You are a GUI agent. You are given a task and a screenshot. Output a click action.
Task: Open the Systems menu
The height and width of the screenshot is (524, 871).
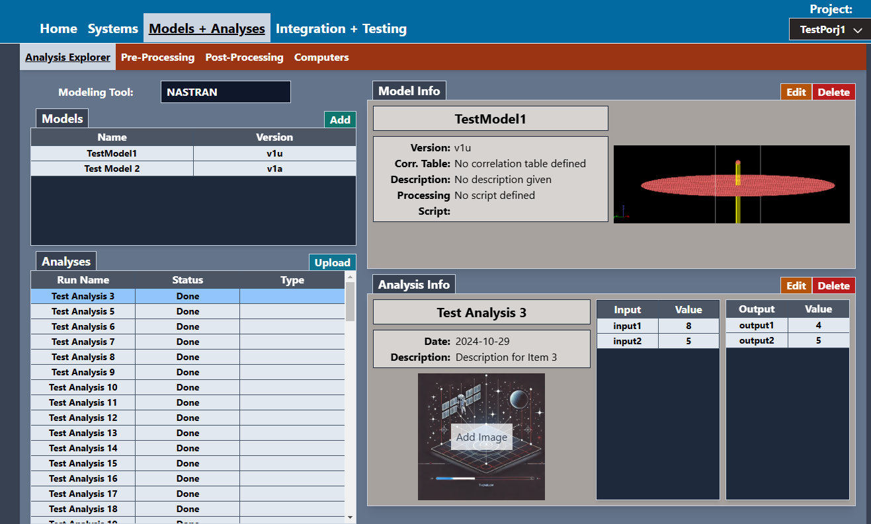pos(112,29)
